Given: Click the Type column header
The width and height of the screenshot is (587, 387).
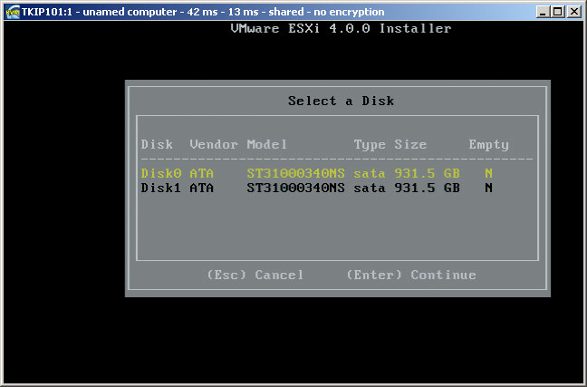Looking at the screenshot, I should [370, 145].
